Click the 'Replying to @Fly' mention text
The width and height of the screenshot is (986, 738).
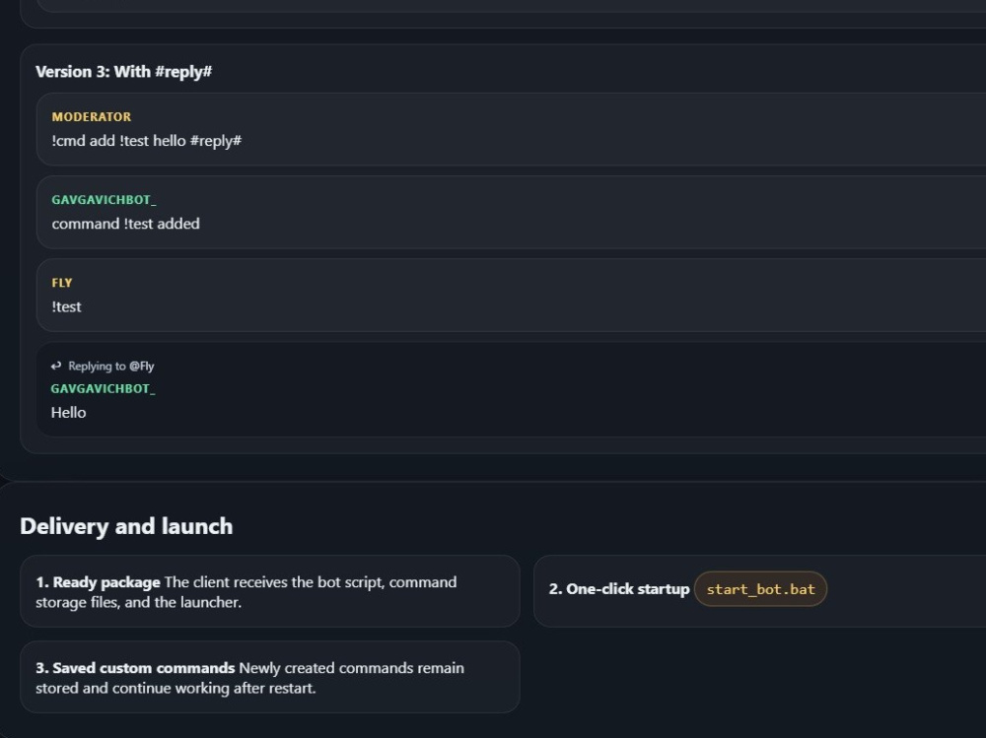(110, 366)
